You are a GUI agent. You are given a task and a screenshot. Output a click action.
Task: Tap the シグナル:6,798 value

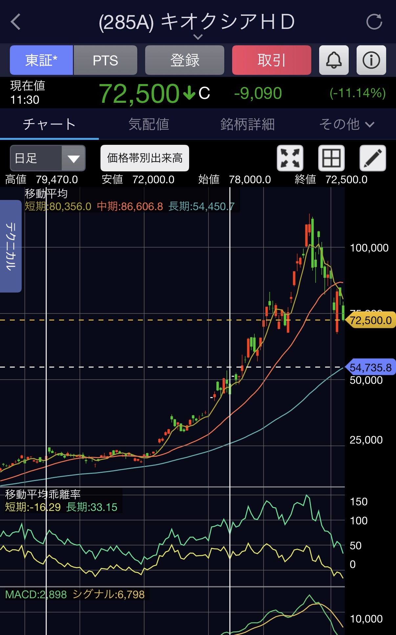point(108,594)
